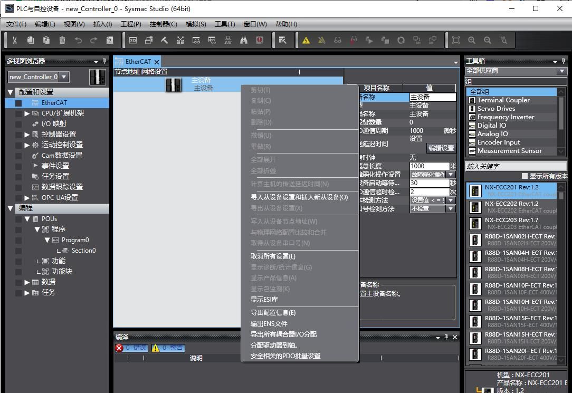Screen dimensions: 572x393
Task: Click the 输入关键字 search field
Action: 515,166
